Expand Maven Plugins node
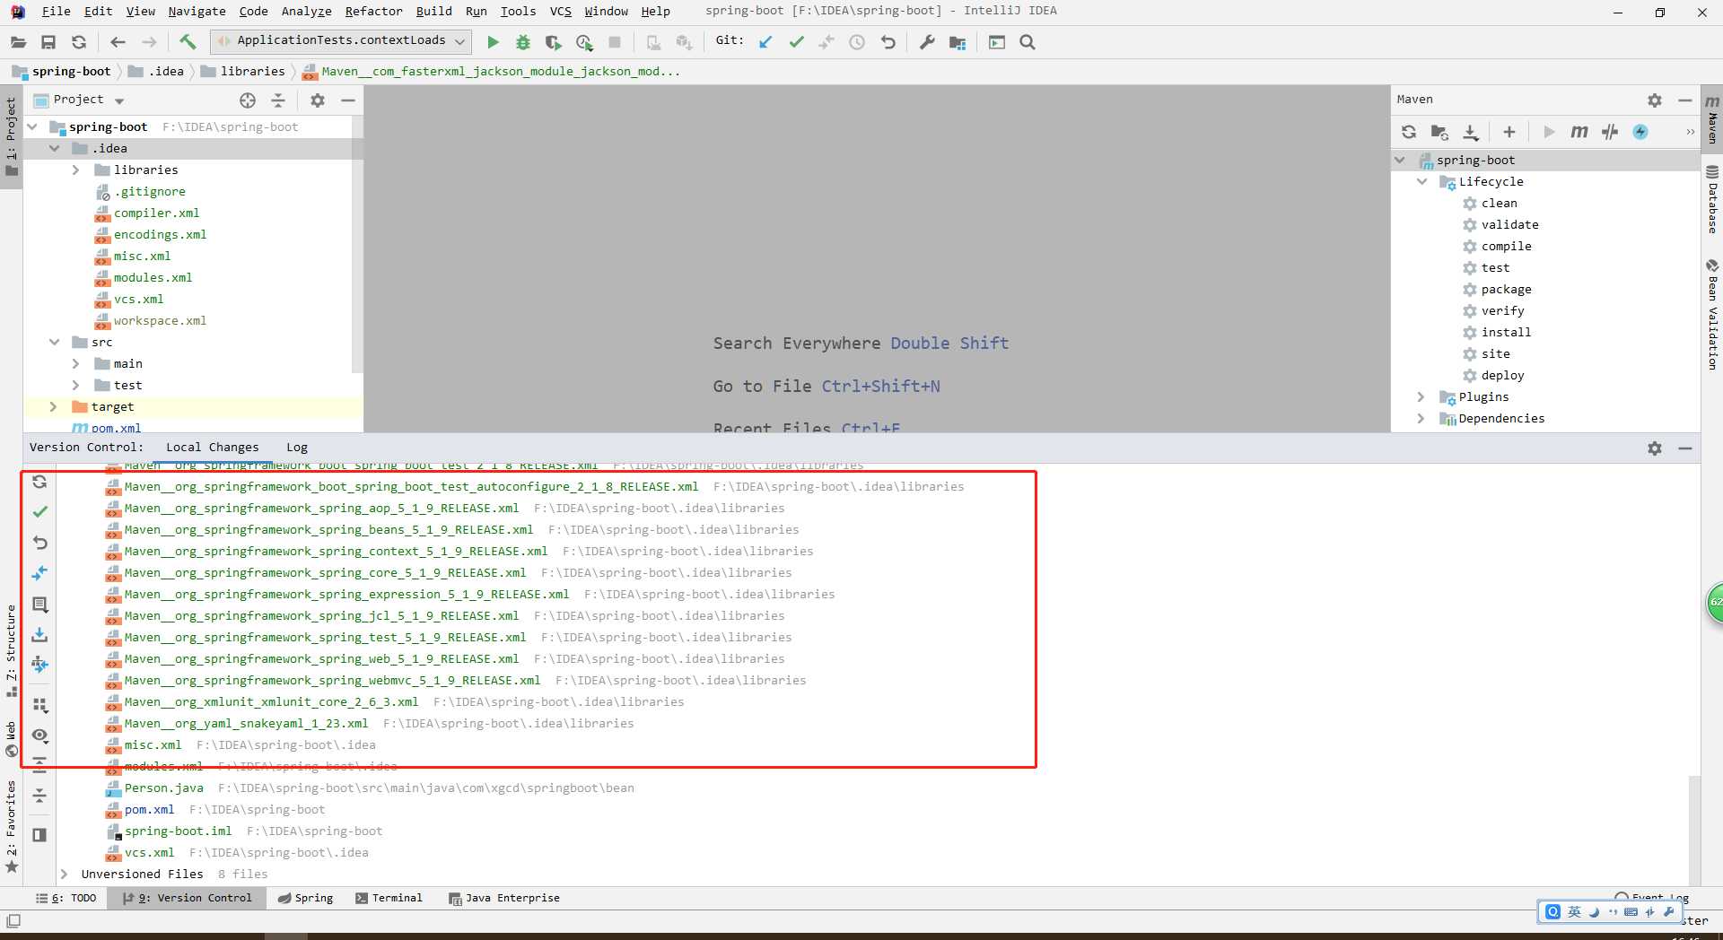Screen dimensions: 1723x940 [1421, 396]
